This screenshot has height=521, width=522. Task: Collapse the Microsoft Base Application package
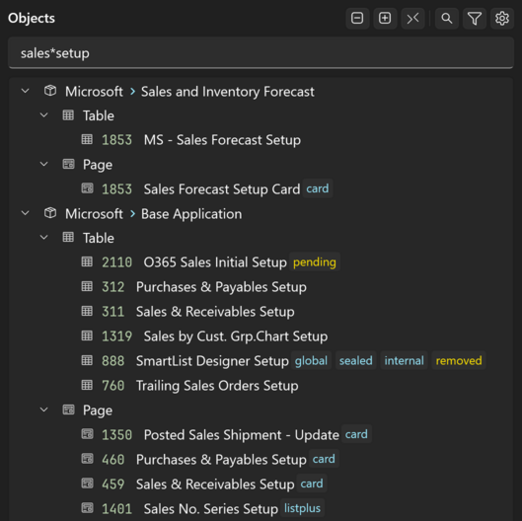[x=26, y=213]
